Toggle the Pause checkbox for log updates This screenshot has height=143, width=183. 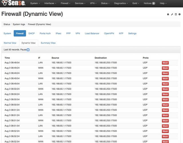[28, 50]
